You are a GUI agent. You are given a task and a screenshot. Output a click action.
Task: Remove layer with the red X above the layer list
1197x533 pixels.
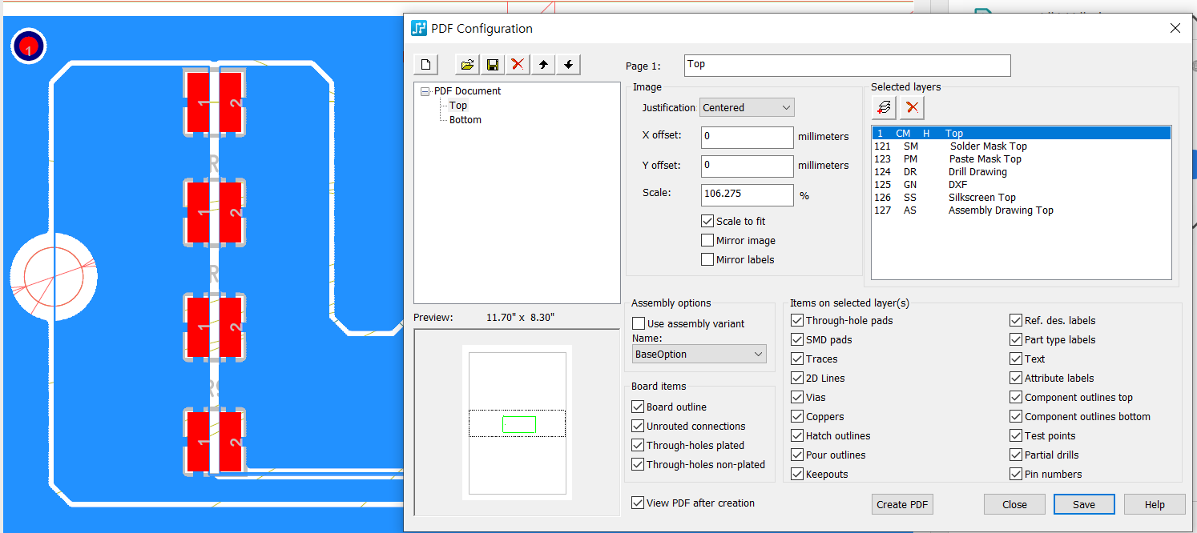(x=912, y=106)
